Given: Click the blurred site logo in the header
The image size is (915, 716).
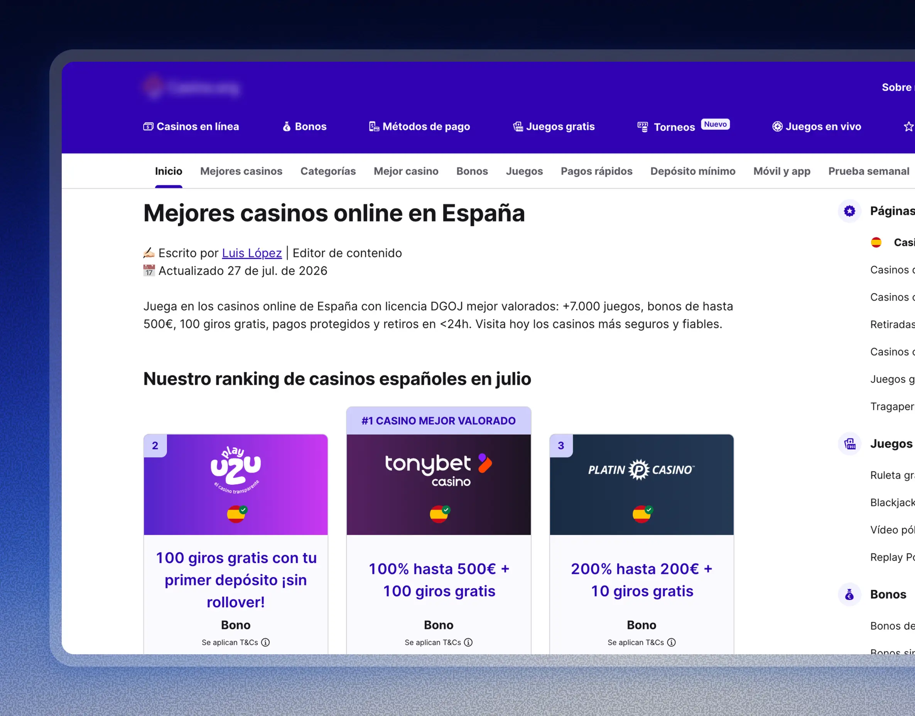Looking at the screenshot, I should (192, 87).
